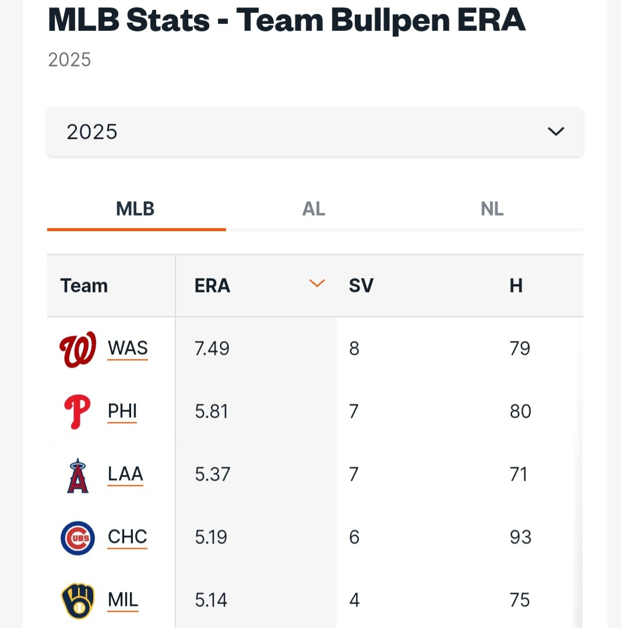Open the CHC team link
Image resolution: width=621 pixels, height=628 pixels.
[x=127, y=537]
